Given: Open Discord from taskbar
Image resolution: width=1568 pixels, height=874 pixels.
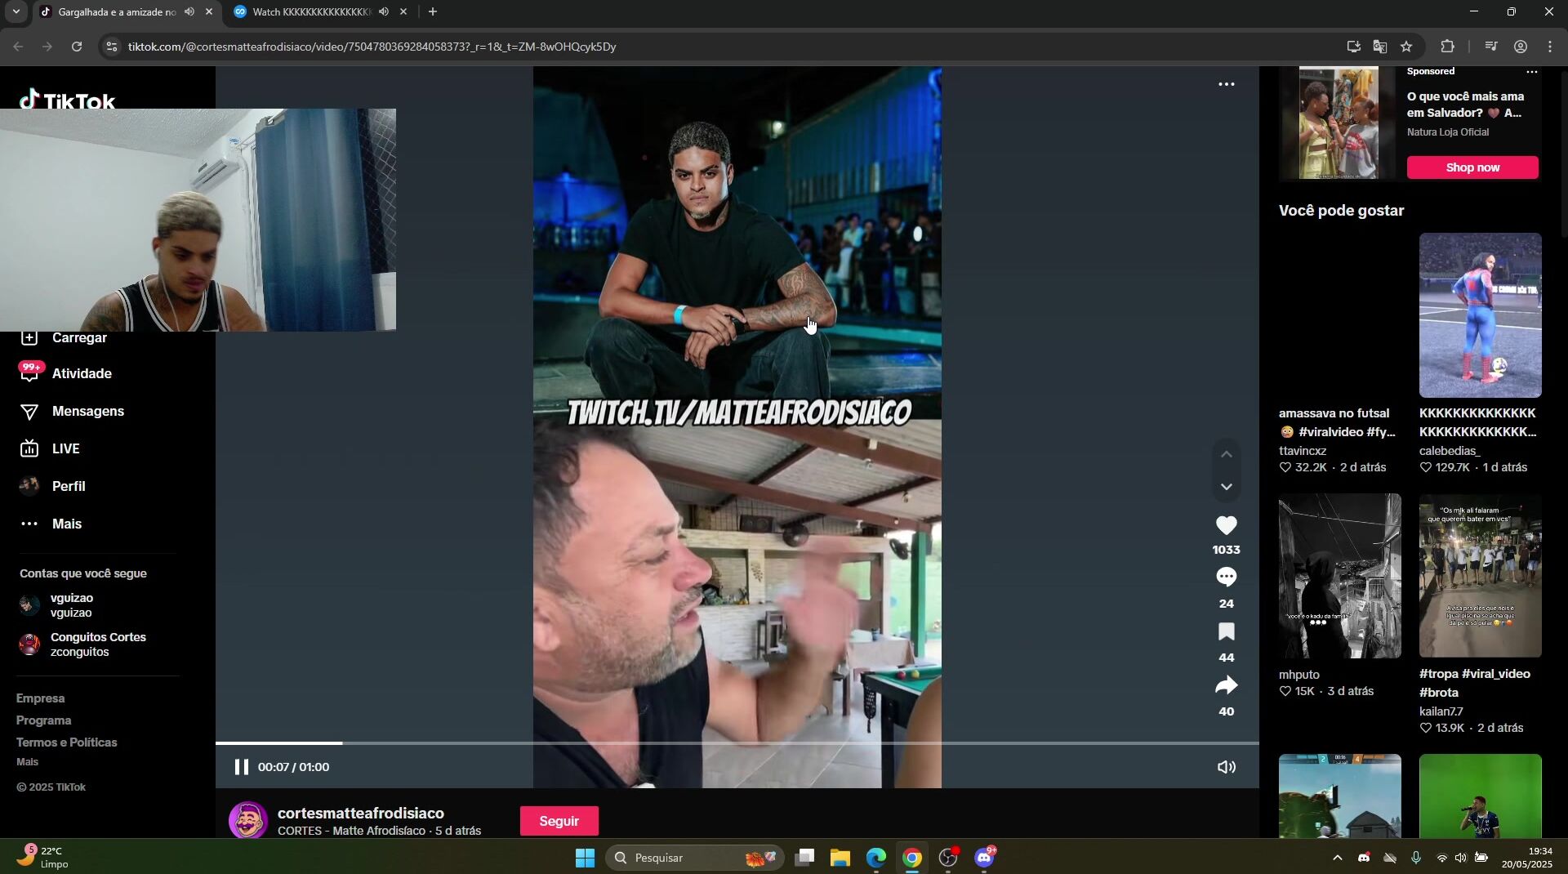Looking at the screenshot, I should tap(985, 858).
